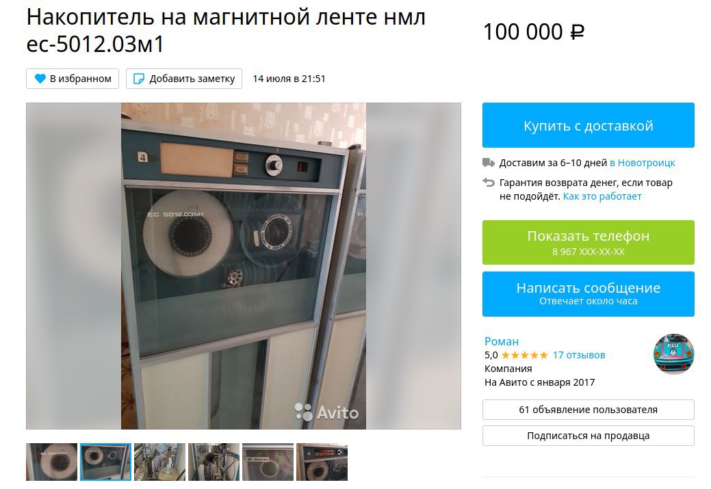Click the blue heart favorite icon
The image size is (711, 489).
point(40,79)
